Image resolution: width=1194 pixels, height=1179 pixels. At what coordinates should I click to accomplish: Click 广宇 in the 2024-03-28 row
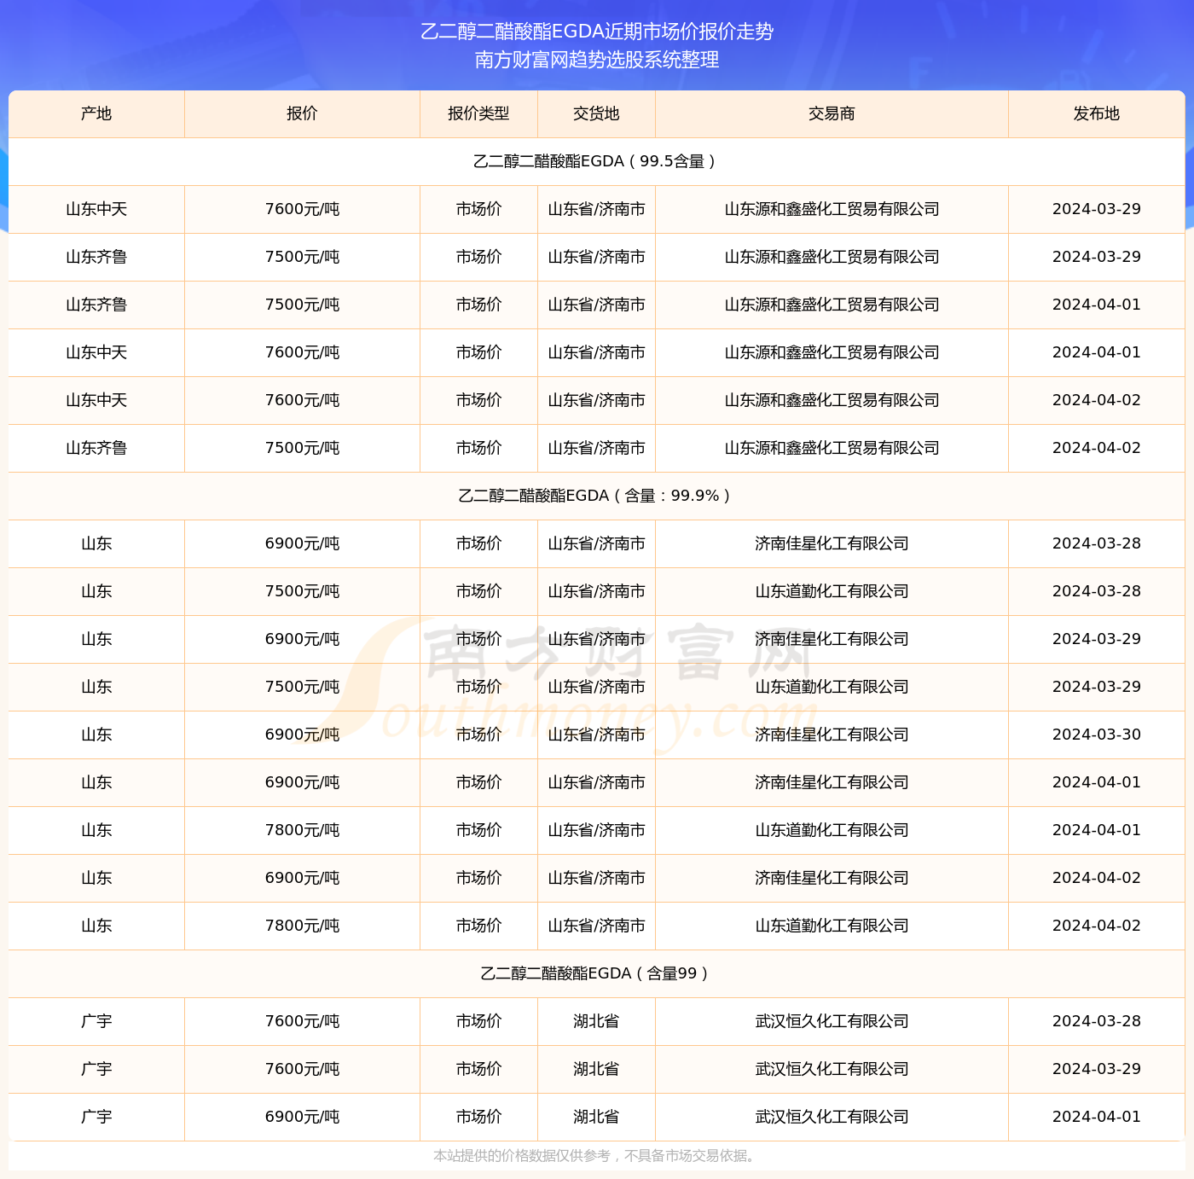click(x=96, y=1021)
